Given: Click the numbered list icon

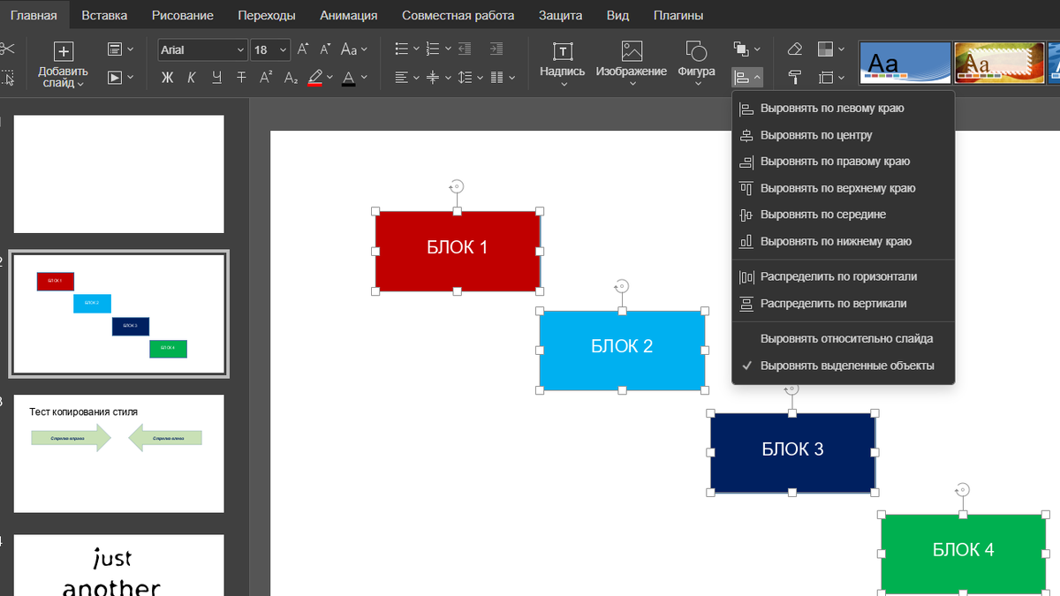Looking at the screenshot, I should coord(433,49).
